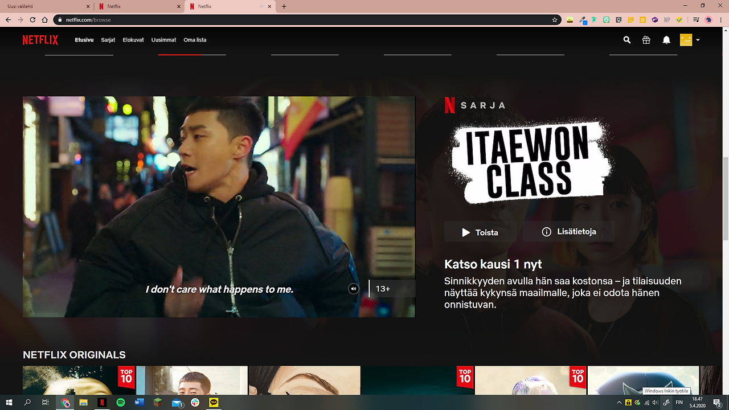Open the clock showing 18.47
The height and width of the screenshot is (410, 729).
coord(698,403)
